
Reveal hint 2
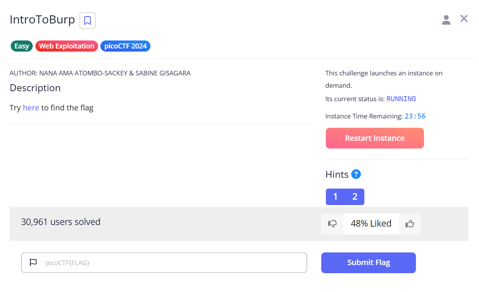[x=355, y=197]
